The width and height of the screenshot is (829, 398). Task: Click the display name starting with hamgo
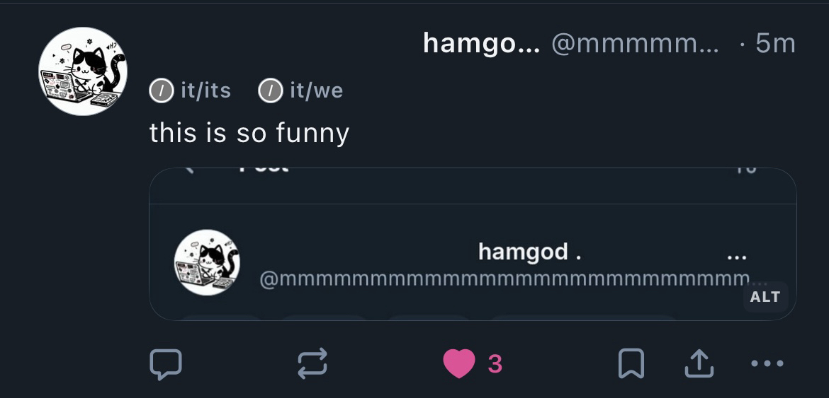(x=481, y=44)
